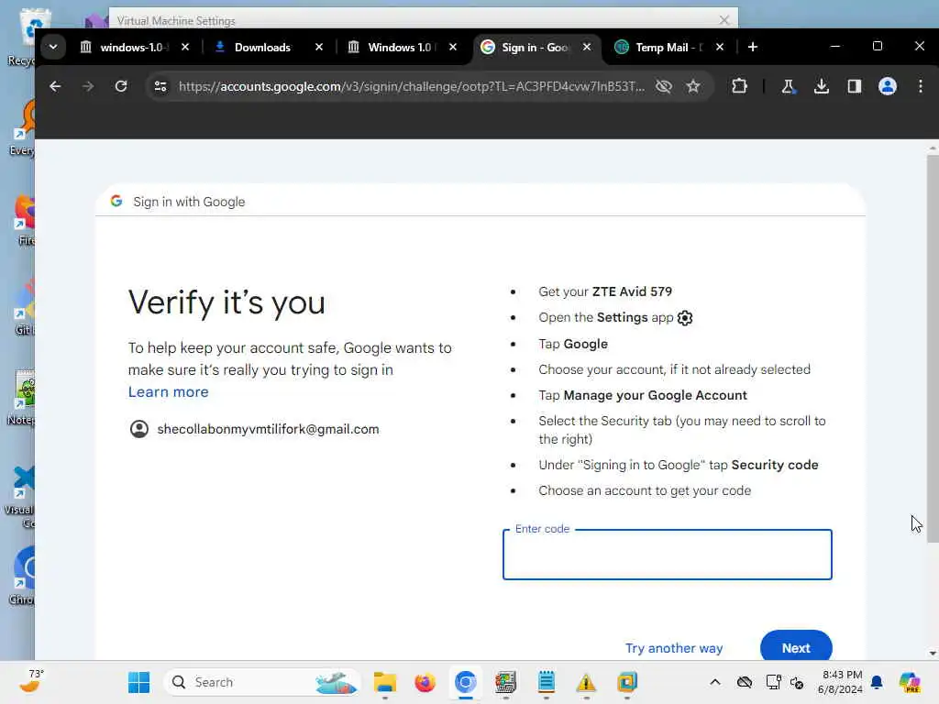Close the Downloads tab
Screen dimensions: 939x704
click(x=319, y=47)
